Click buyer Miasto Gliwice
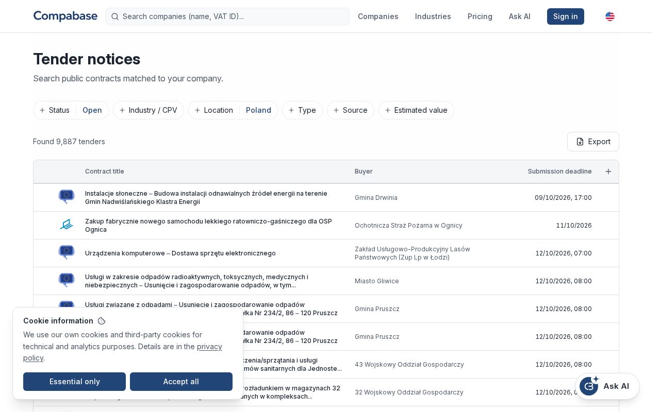Image resolution: width=660 pixels, height=412 pixels. coord(377,281)
